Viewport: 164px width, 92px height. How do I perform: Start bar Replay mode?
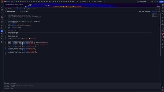[100, 2]
